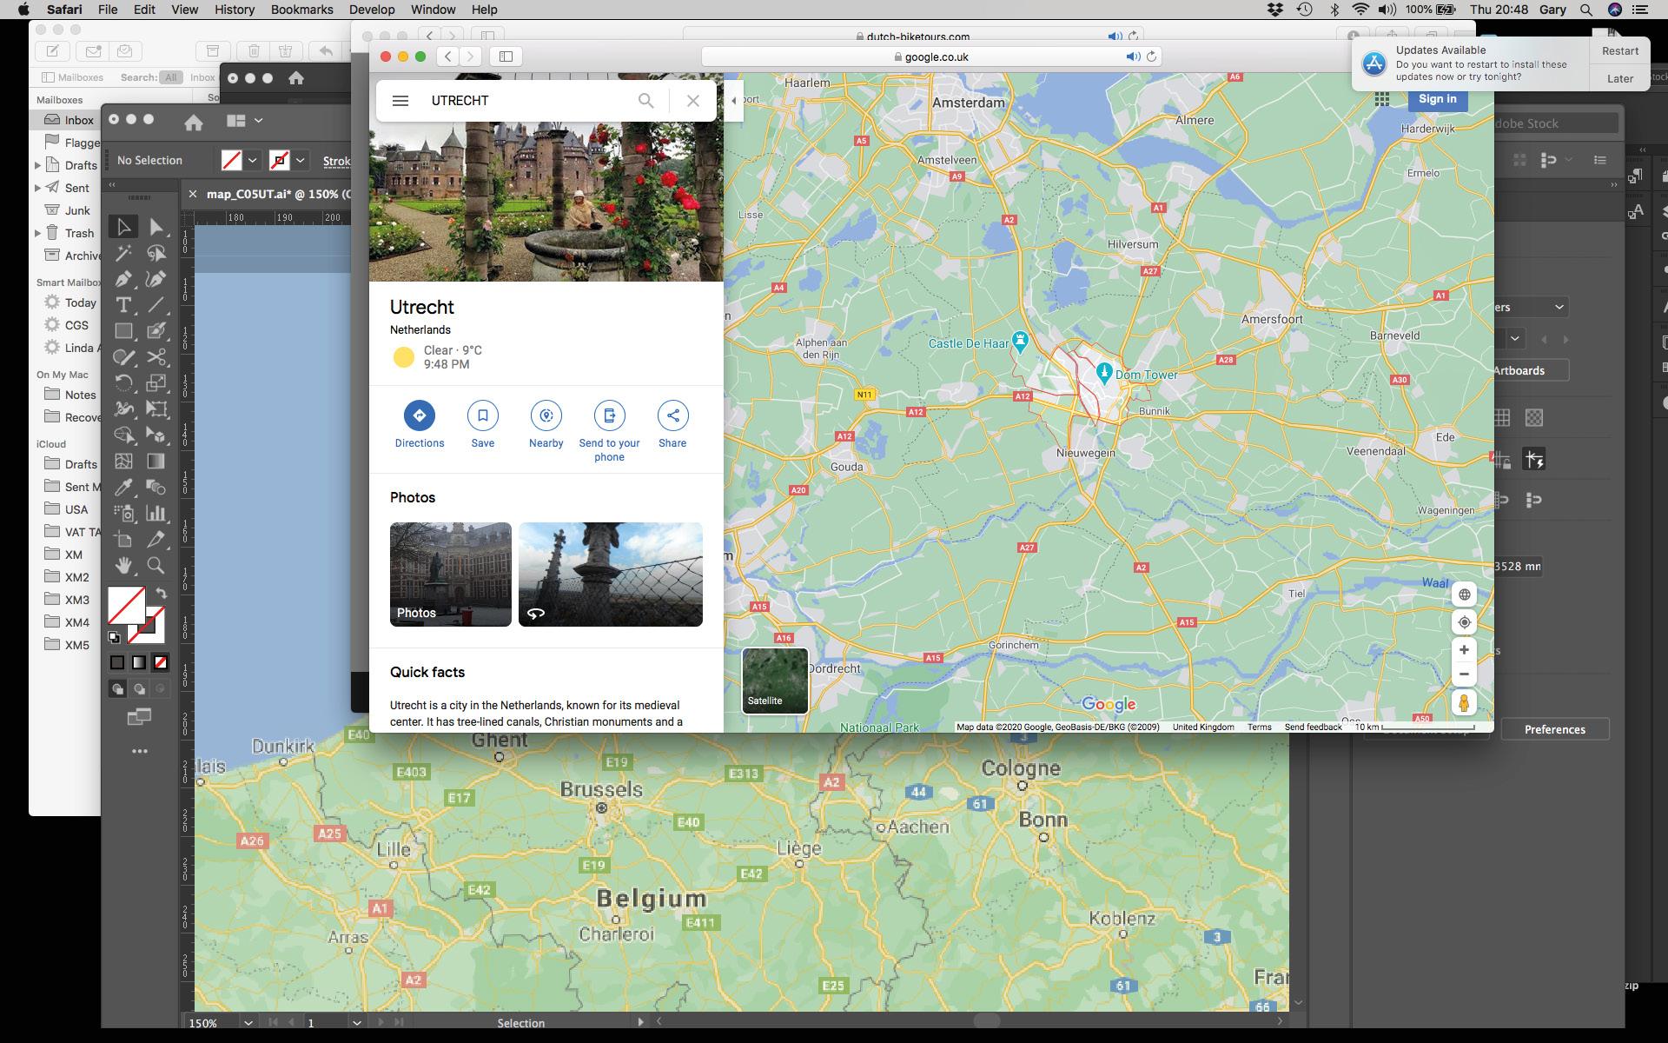Click the UTRECHT search field

(530, 101)
